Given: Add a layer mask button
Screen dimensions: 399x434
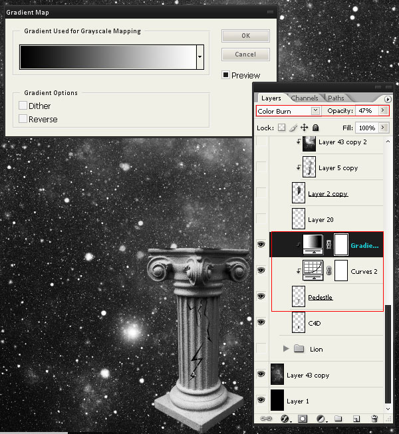Looking at the screenshot, I should (303, 419).
